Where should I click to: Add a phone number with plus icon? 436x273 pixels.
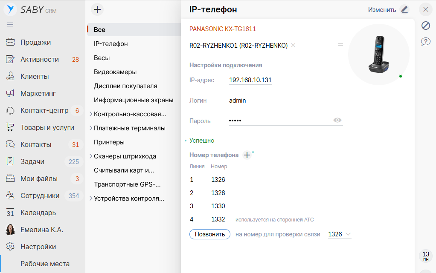pos(247,155)
